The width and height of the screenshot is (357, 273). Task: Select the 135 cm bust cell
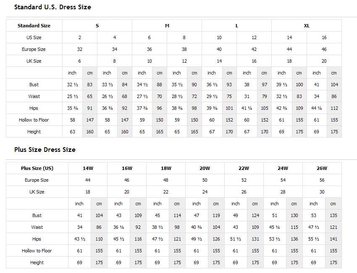(333, 215)
